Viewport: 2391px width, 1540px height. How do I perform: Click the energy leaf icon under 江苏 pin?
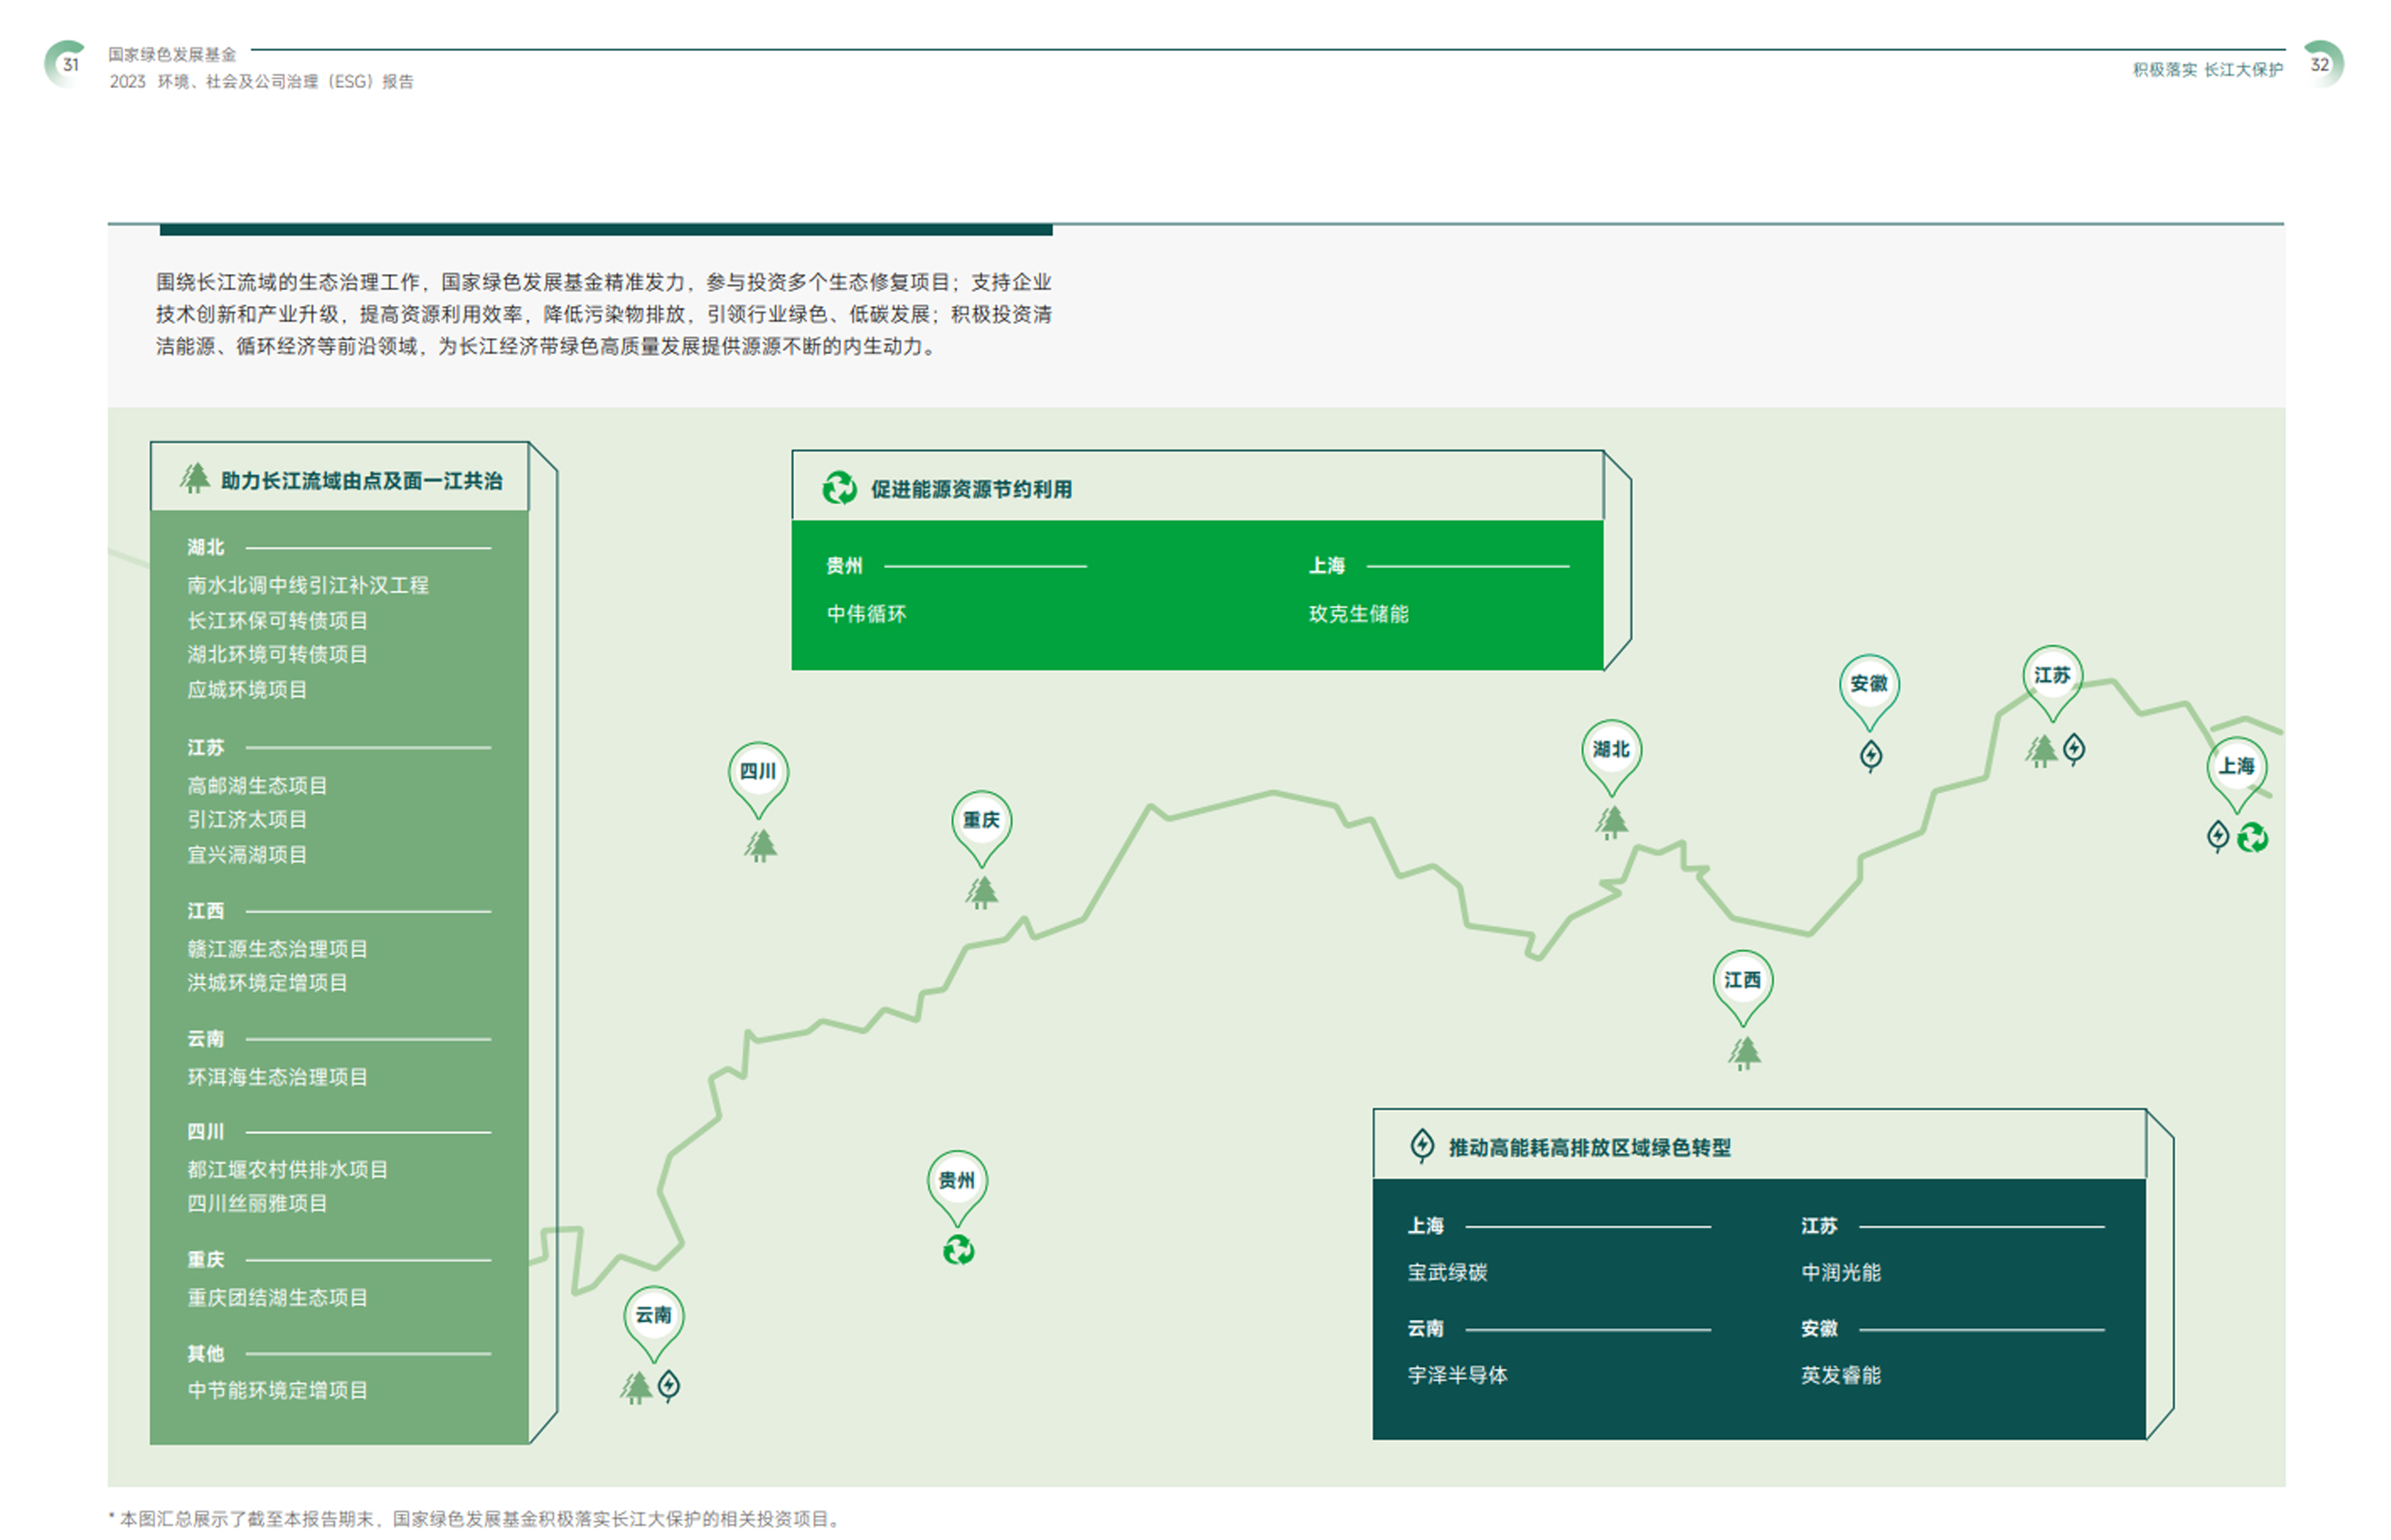[2073, 748]
